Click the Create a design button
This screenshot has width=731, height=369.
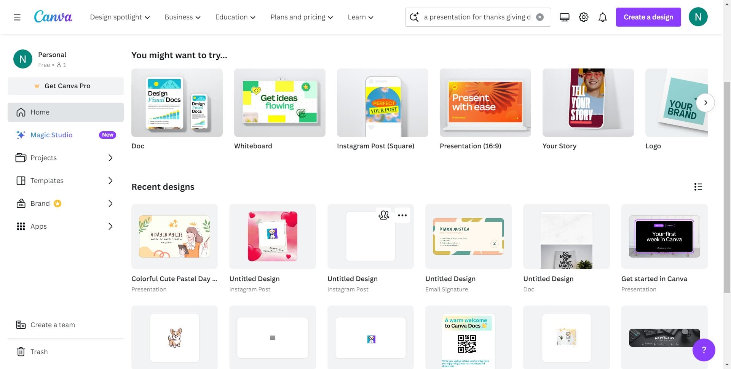tap(648, 17)
